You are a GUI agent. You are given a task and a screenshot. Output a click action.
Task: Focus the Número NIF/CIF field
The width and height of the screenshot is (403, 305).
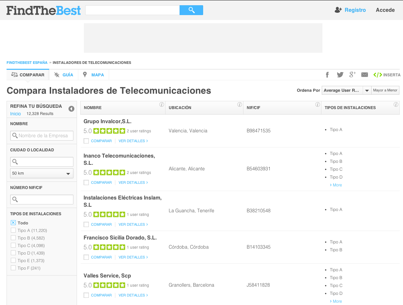coord(42,200)
